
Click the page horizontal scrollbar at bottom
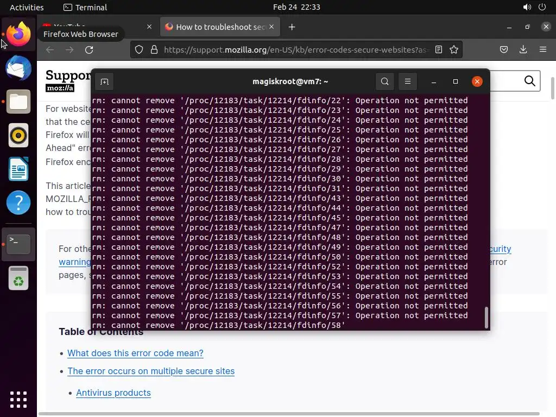(289, 414)
